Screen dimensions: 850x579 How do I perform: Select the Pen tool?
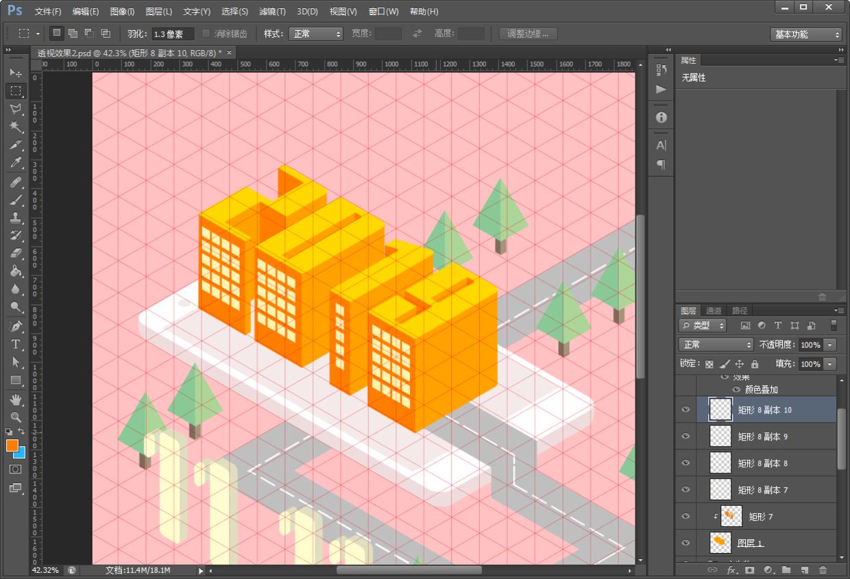coord(16,326)
